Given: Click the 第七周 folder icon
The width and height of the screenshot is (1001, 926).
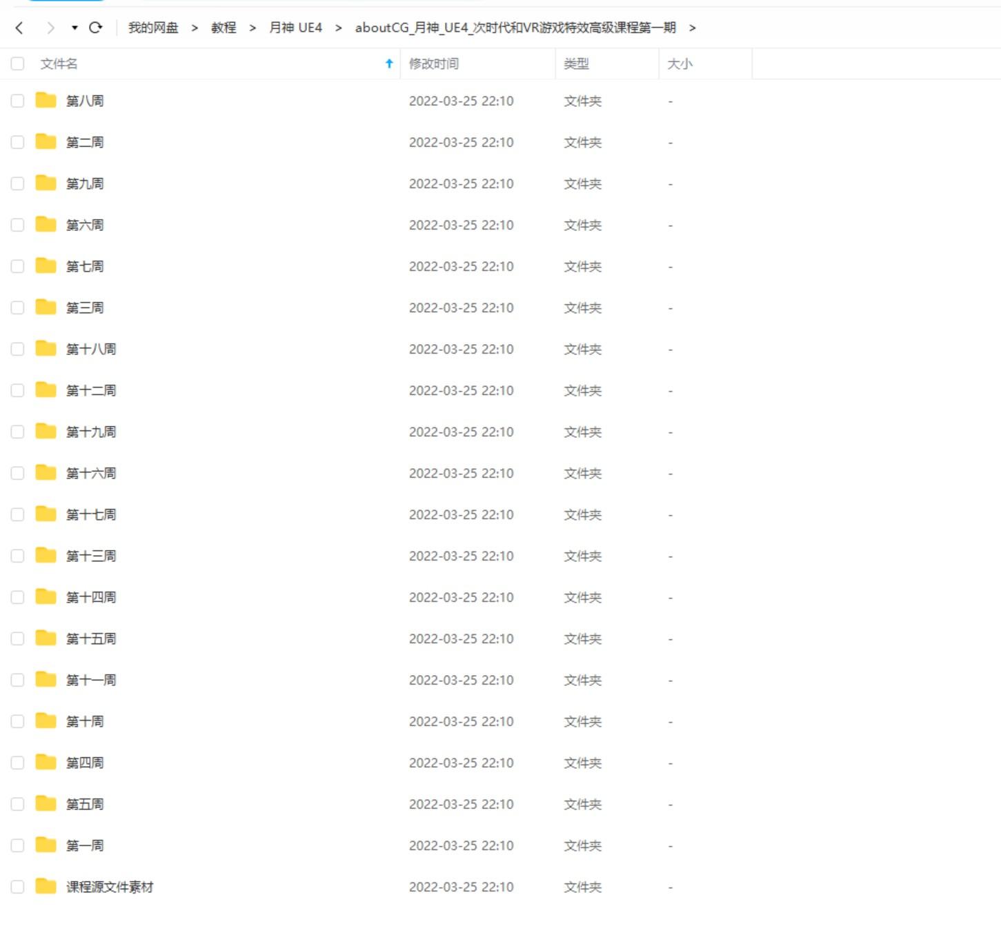Looking at the screenshot, I should coord(46,265).
